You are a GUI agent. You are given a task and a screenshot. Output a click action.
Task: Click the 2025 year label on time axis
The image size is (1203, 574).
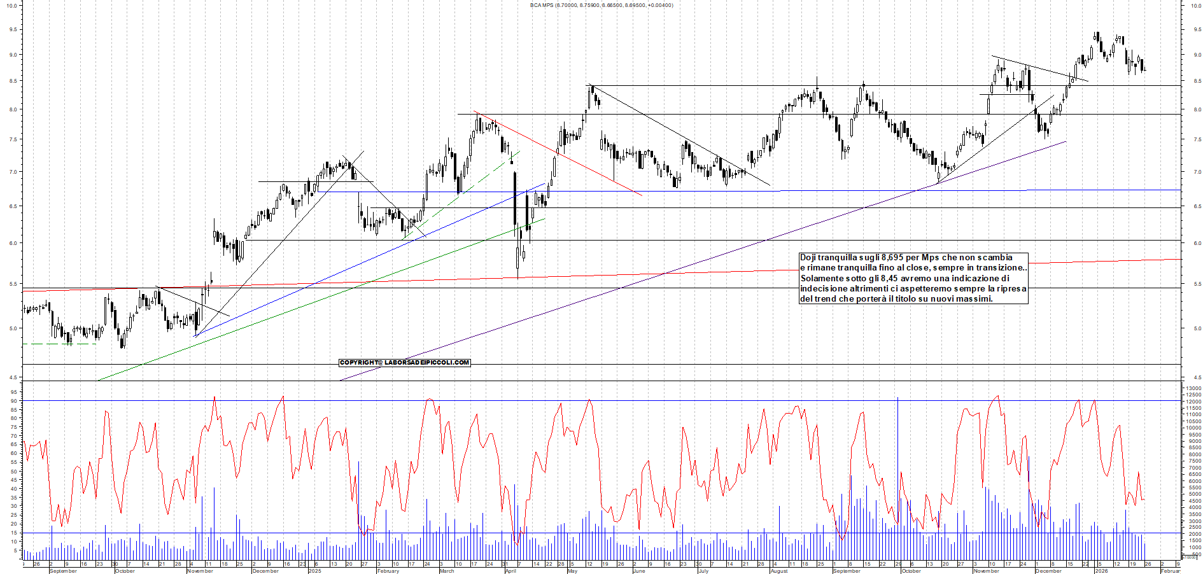pos(314,571)
